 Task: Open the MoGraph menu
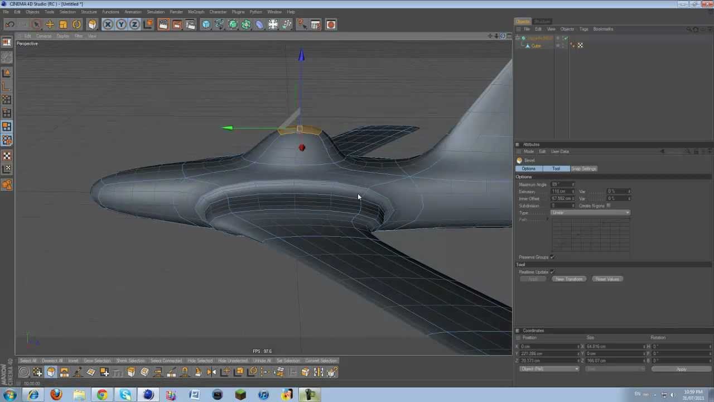(196, 12)
